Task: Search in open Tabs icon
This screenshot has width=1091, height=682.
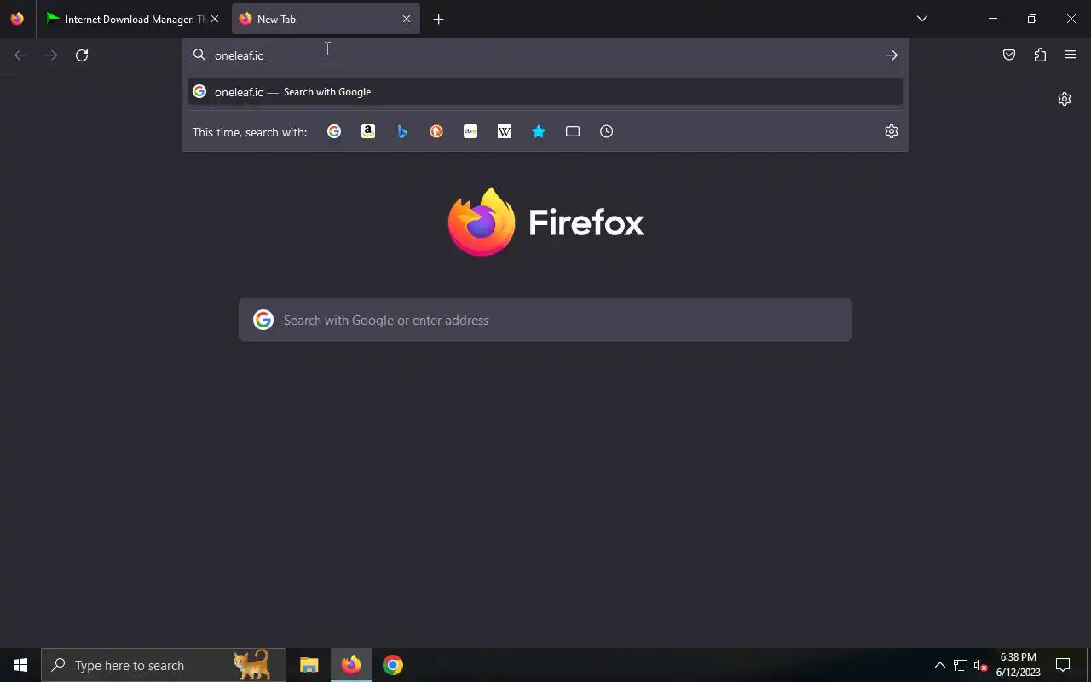Action: point(573,131)
